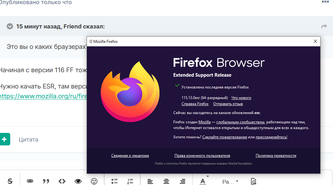The width and height of the screenshot is (333, 185).
Task: Close the About Mozilla Firefox dialog
Action: (315, 42)
